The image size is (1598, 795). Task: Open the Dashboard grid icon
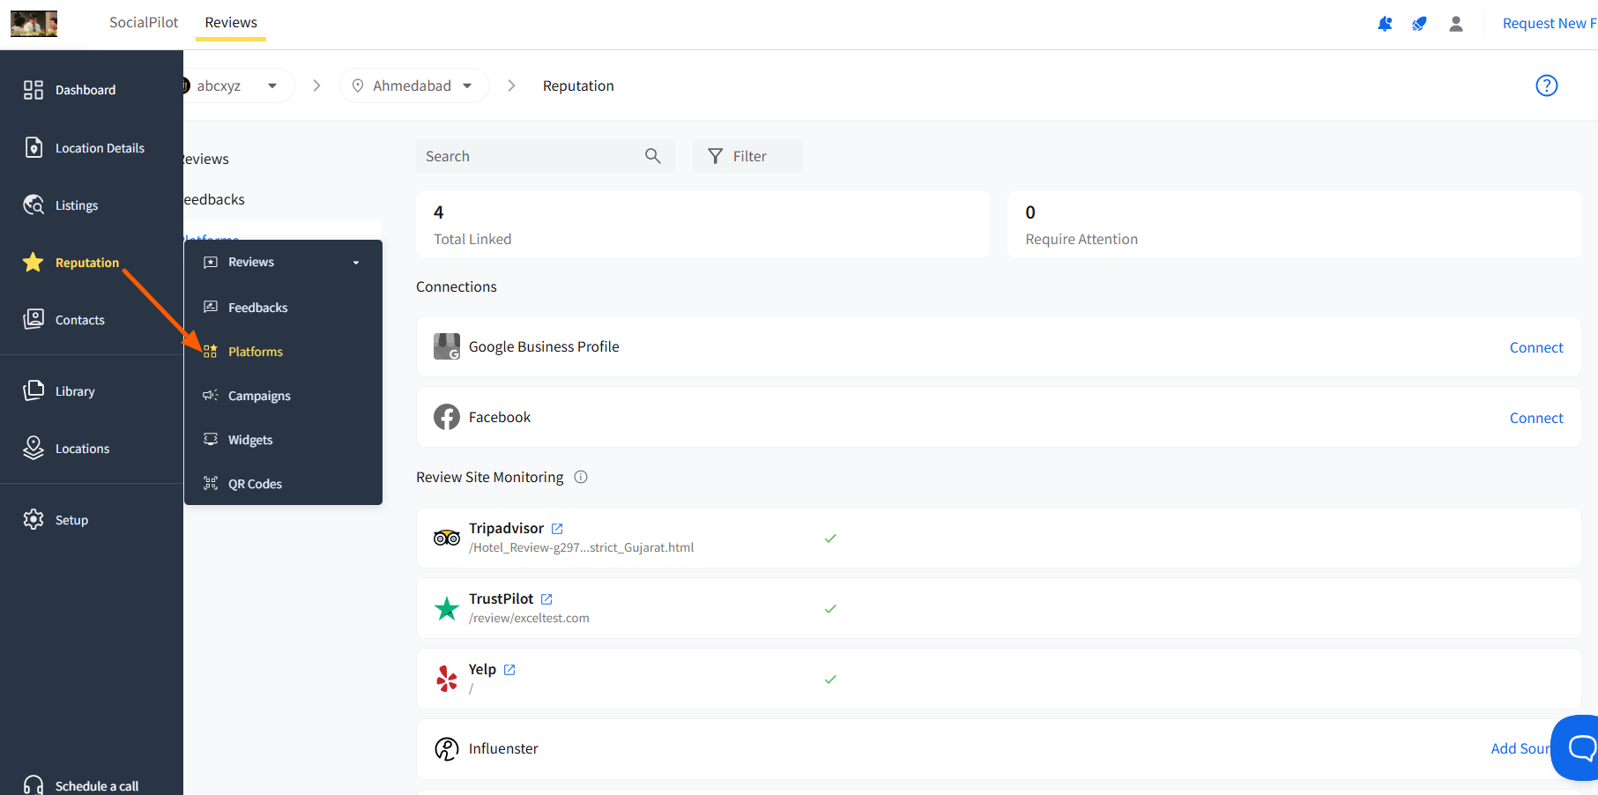click(x=33, y=90)
